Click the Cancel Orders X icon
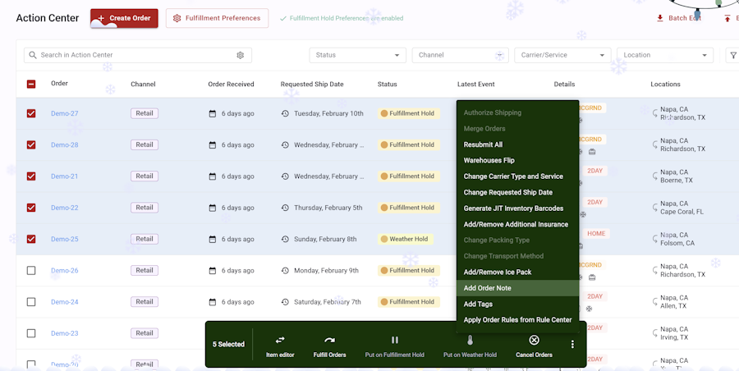 [534, 340]
